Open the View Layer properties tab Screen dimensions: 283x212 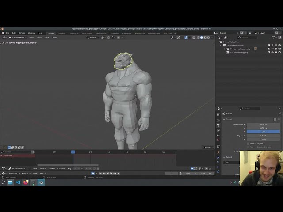point(218,130)
